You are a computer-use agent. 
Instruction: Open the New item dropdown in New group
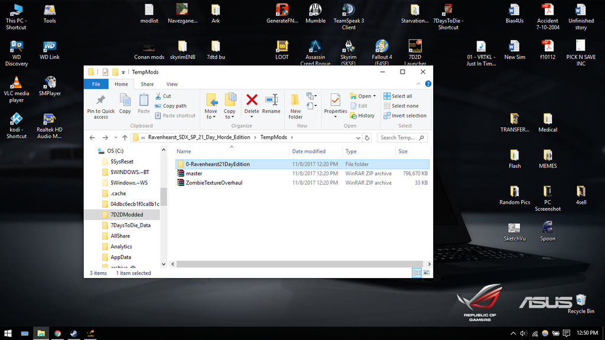tap(312, 96)
